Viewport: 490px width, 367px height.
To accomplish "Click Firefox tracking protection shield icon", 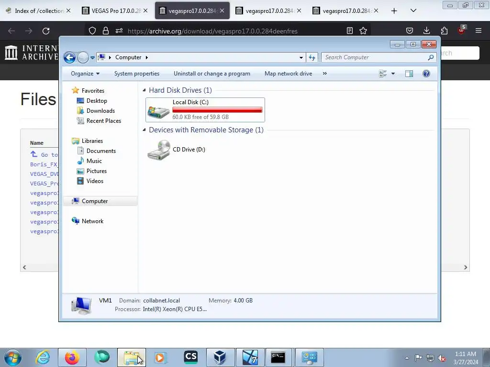I will click(x=92, y=31).
